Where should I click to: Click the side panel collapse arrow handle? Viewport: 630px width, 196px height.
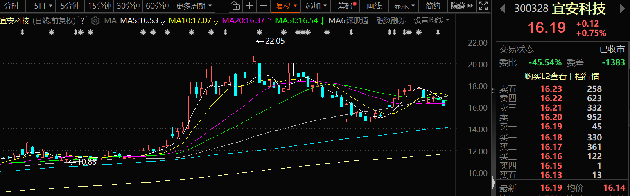[x=493, y=180]
